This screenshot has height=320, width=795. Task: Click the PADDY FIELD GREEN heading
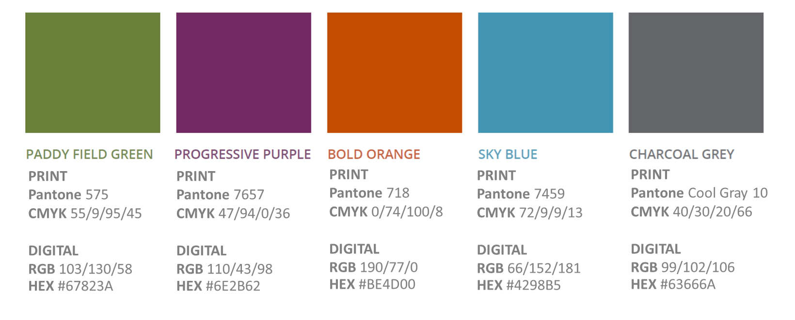[x=90, y=154]
